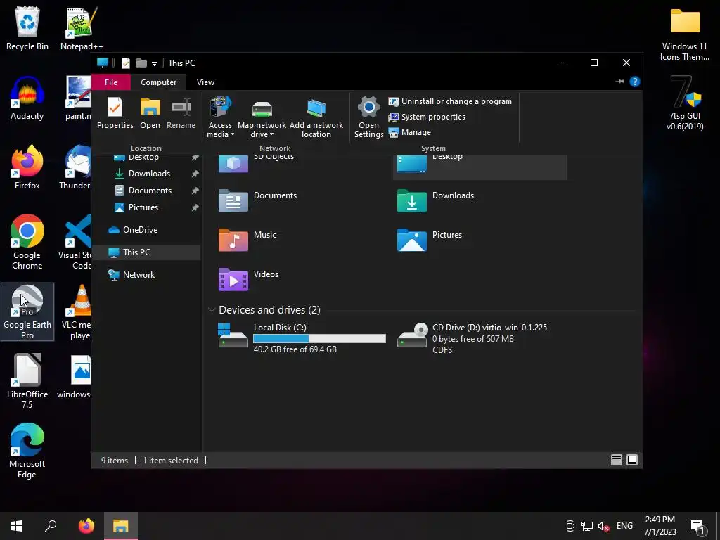The width and height of the screenshot is (720, 540).
Task: Select the Videos folder
Action: [x=248, y=279]
